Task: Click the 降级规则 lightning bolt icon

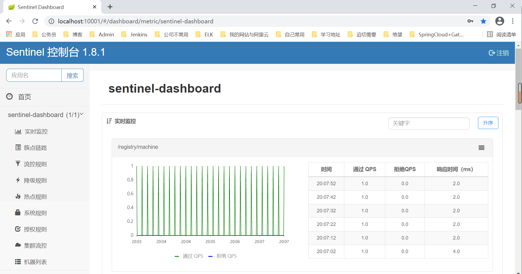Action: (18, 180)
